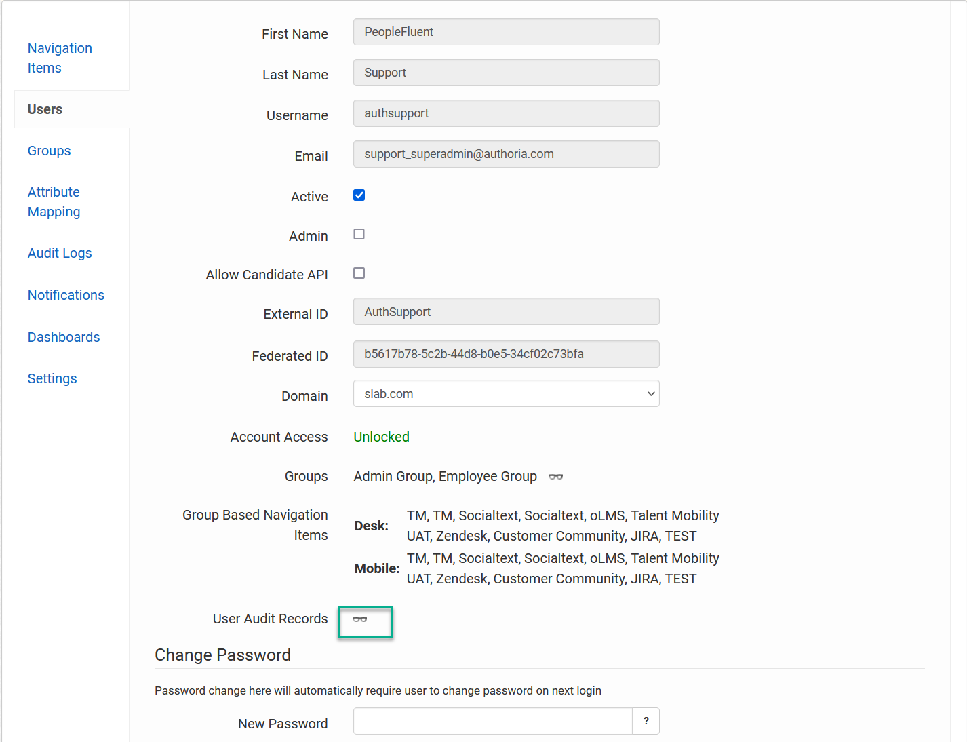Click the Federated ID field
The width and height of the screenshot is (967, 742).
(507, 354)
